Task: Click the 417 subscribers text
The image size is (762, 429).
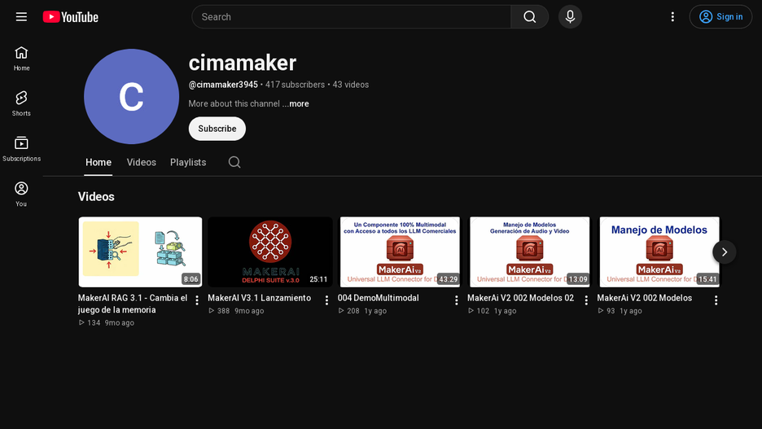Action: 295,85
